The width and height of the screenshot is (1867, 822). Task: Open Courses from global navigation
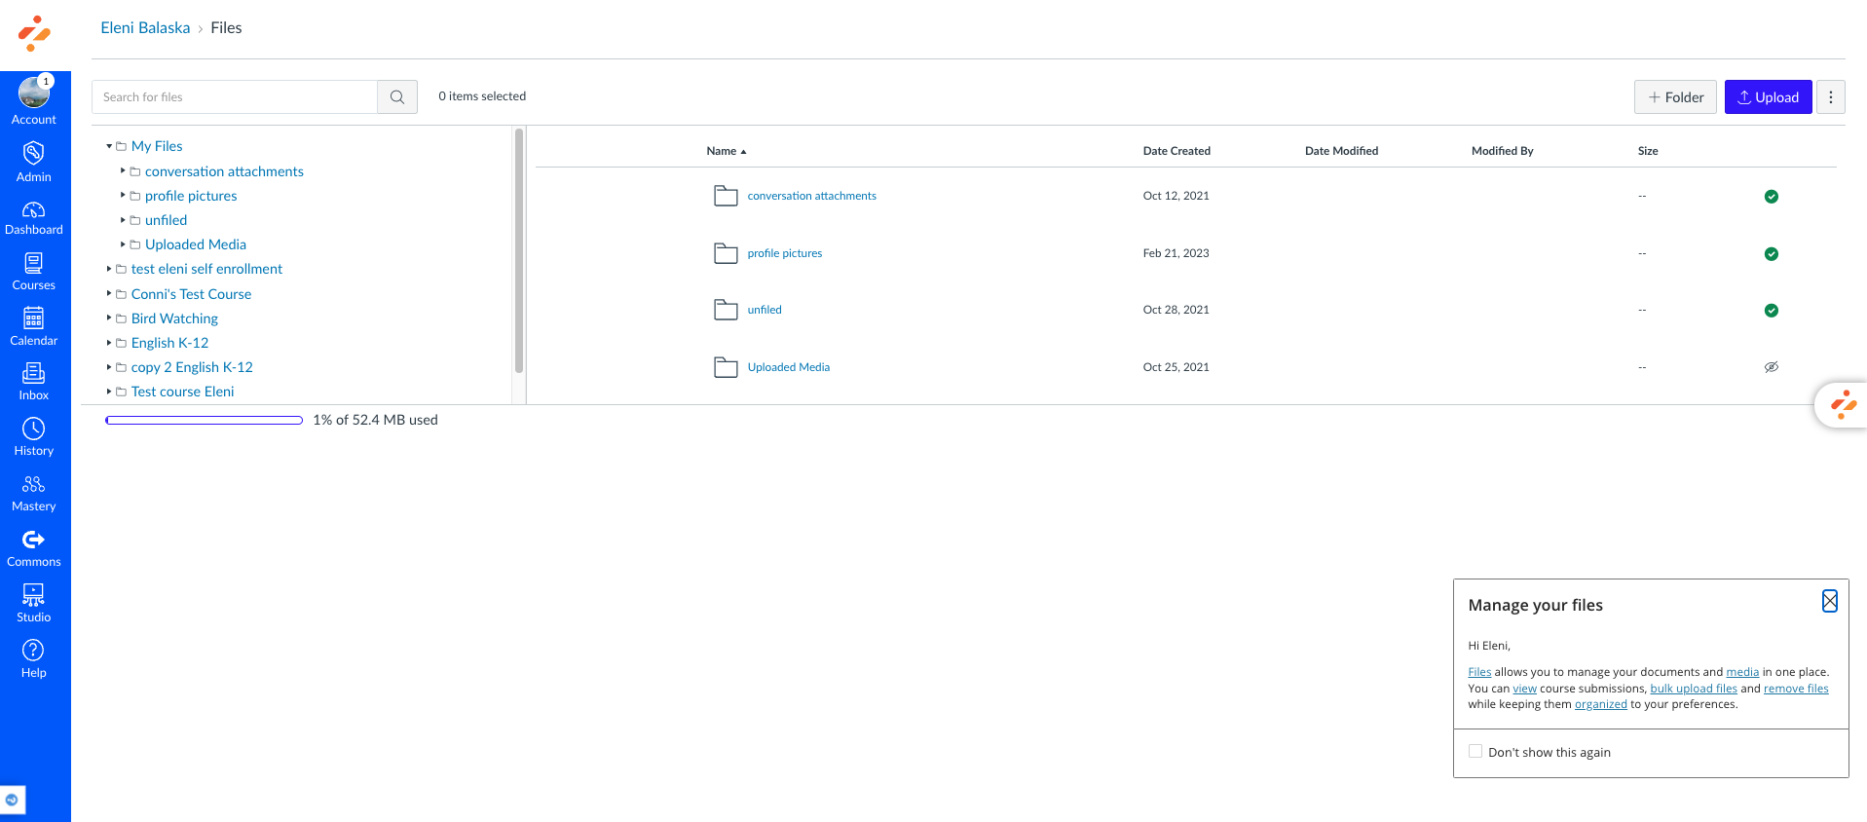[x=34, y=272]
